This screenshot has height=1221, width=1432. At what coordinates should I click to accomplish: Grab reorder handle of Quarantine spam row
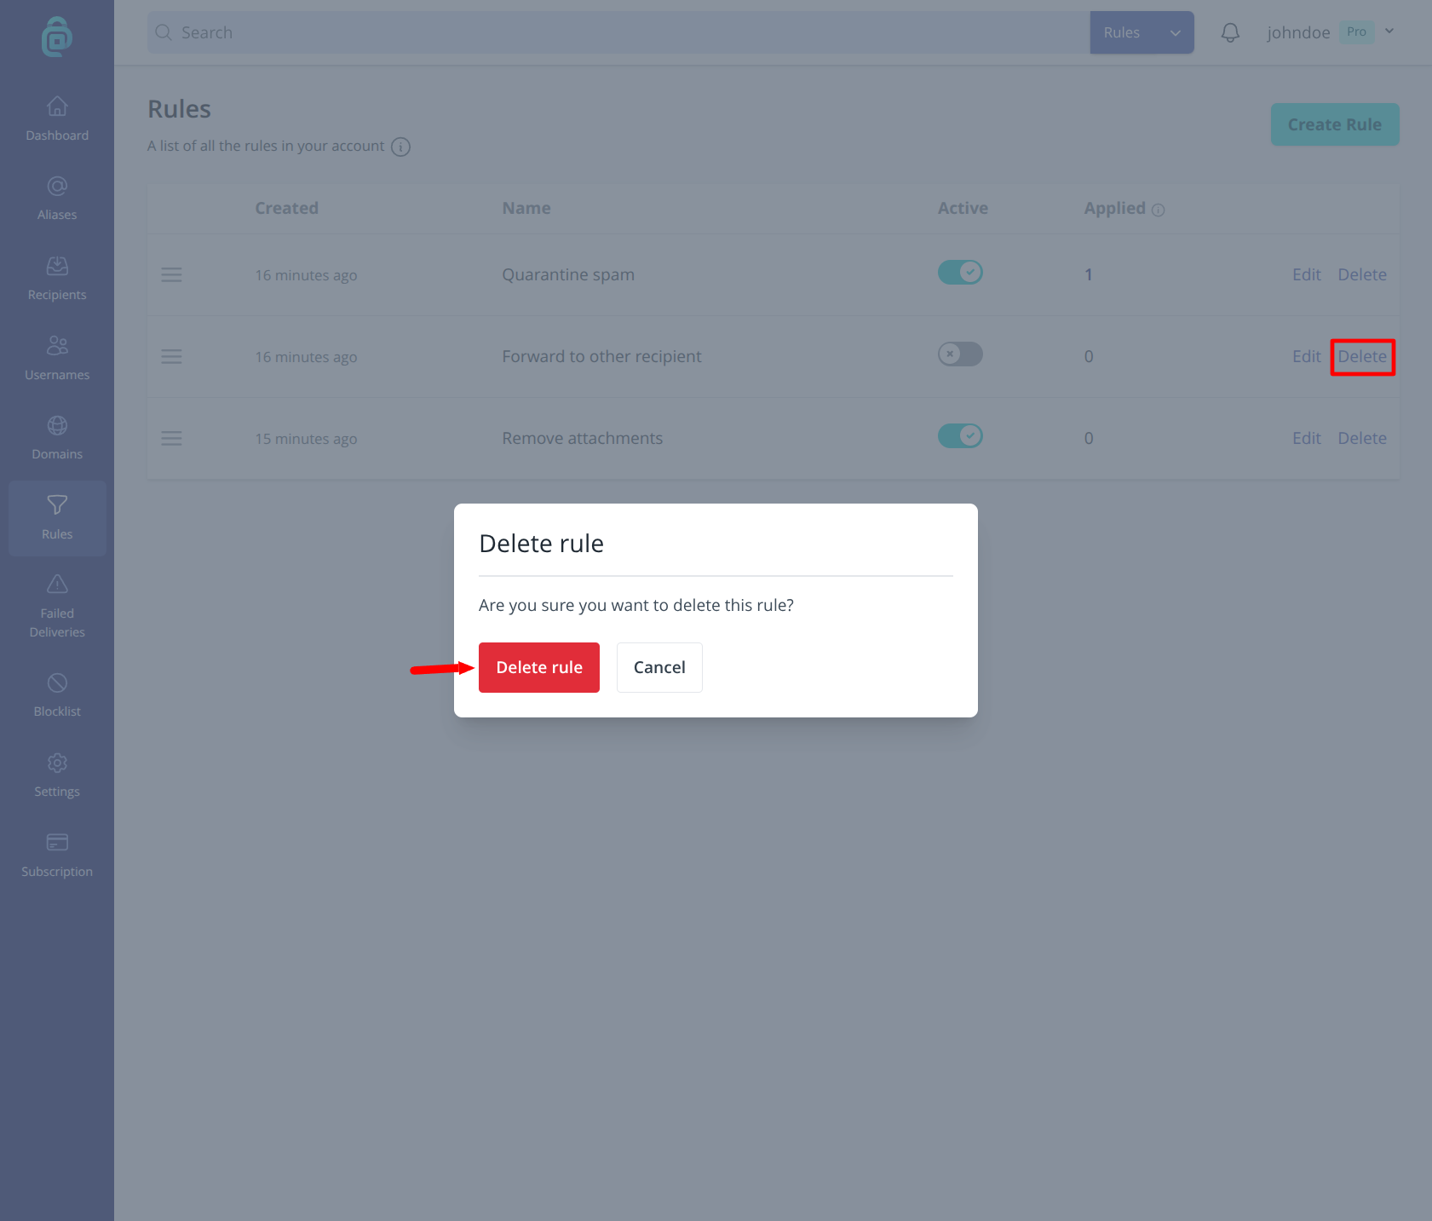[171, 274]
